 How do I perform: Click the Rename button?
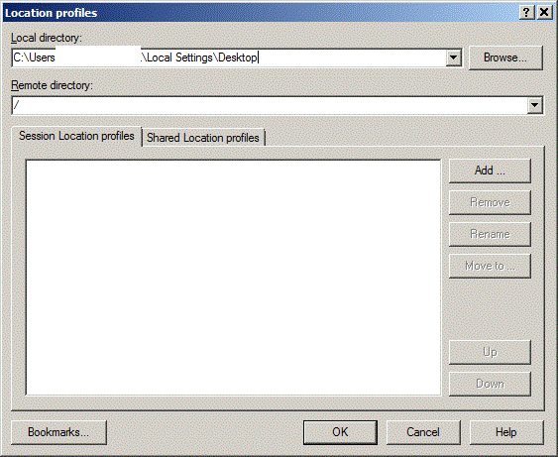pyautogui.click(x=490, y=234)
